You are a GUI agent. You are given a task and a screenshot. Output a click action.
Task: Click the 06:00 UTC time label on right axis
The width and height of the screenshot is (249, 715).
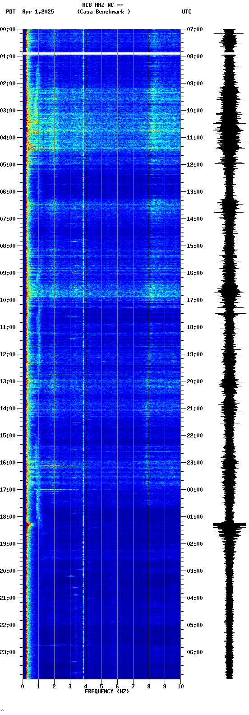click(195, 652)
